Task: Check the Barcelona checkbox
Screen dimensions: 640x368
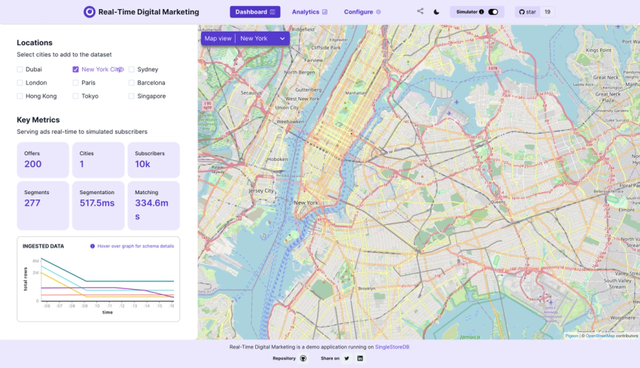Action: coord(132,83)
